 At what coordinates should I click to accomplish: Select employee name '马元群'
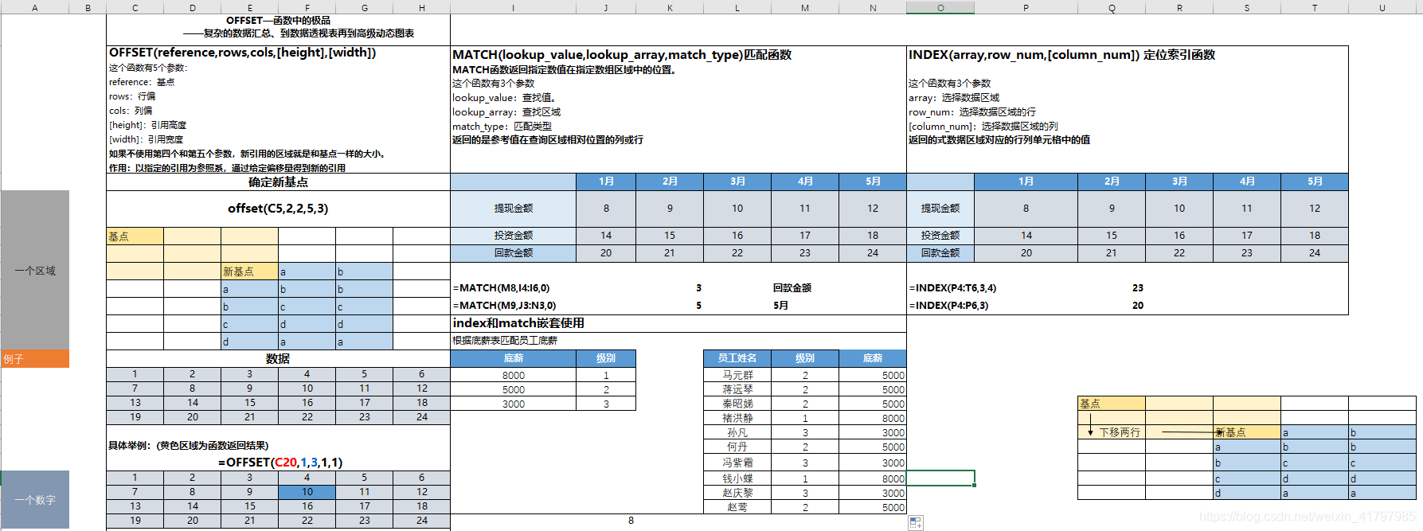coord(737,375)
